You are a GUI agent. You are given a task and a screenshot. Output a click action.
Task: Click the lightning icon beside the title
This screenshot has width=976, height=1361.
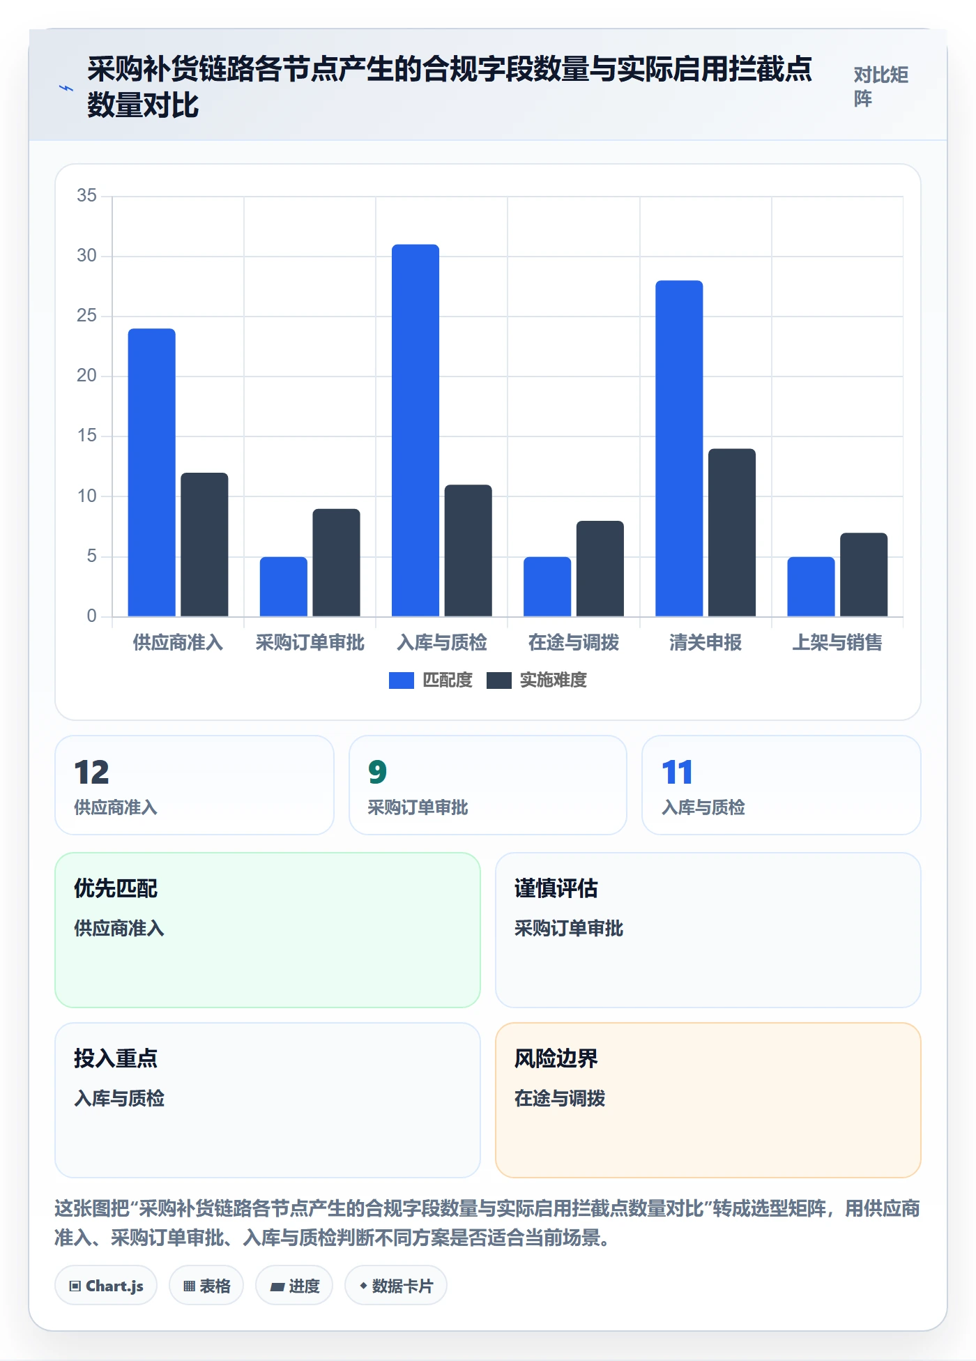66,88
